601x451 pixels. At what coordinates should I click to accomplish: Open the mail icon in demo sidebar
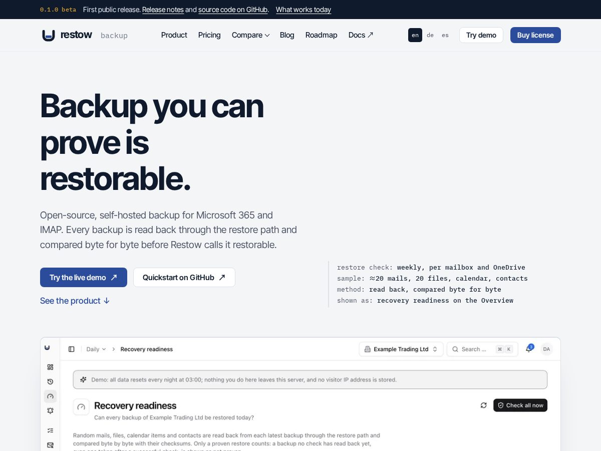(50, 445)
